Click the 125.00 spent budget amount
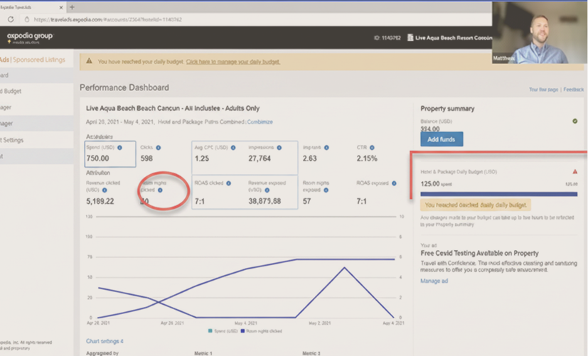Viewport: 588px width, 356px height. click(436, 184)
